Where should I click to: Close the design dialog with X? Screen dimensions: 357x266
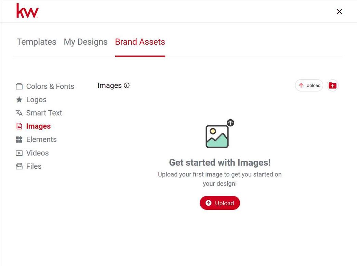pos(339,12)
